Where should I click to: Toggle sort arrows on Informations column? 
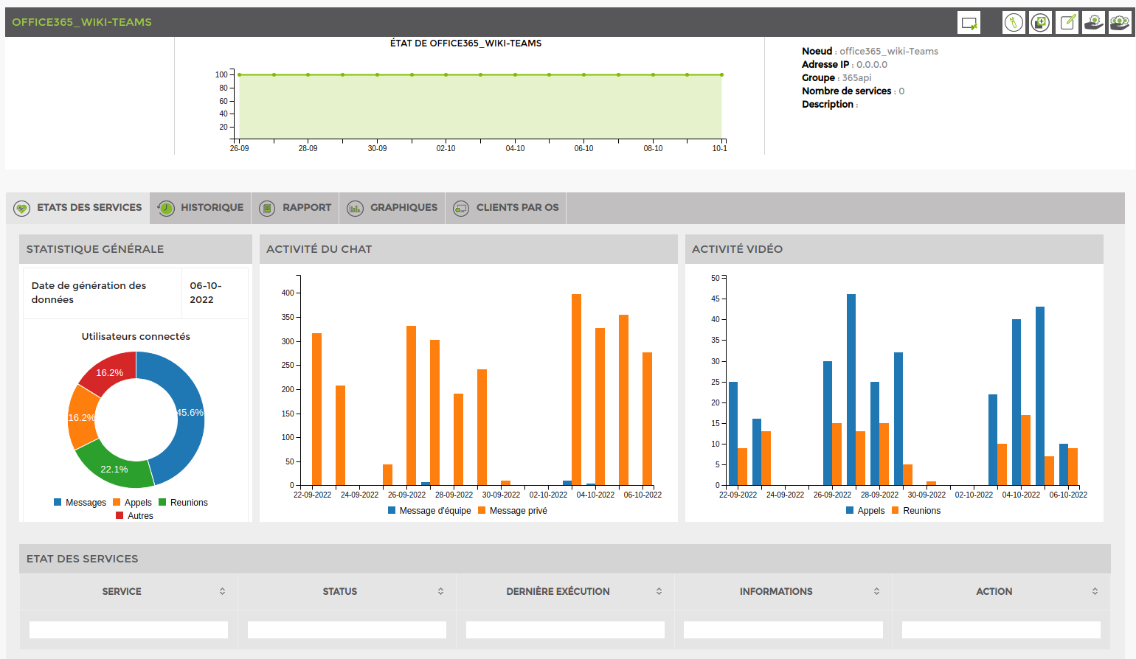tap(876, 591)
